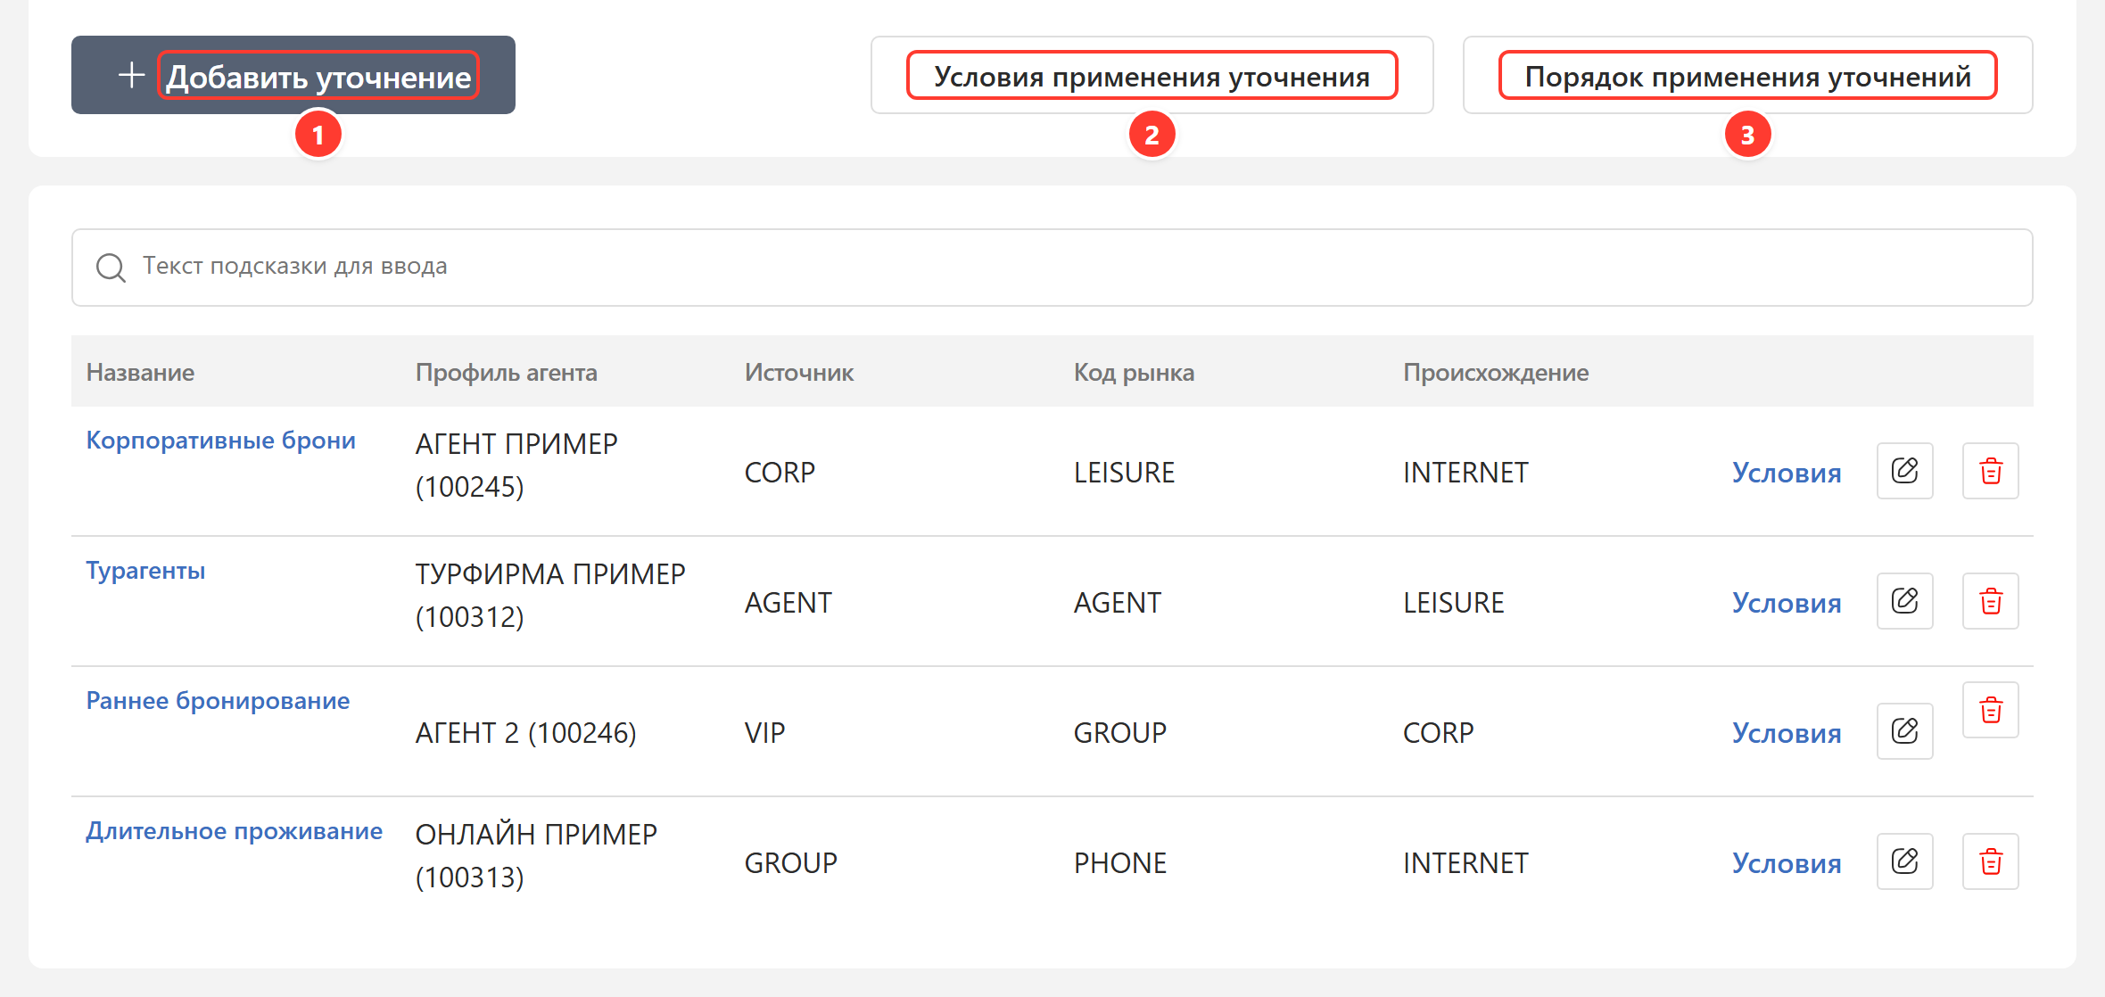Delete the Длительное проживание row
Screen dimensions: 2105x997
1991,861
